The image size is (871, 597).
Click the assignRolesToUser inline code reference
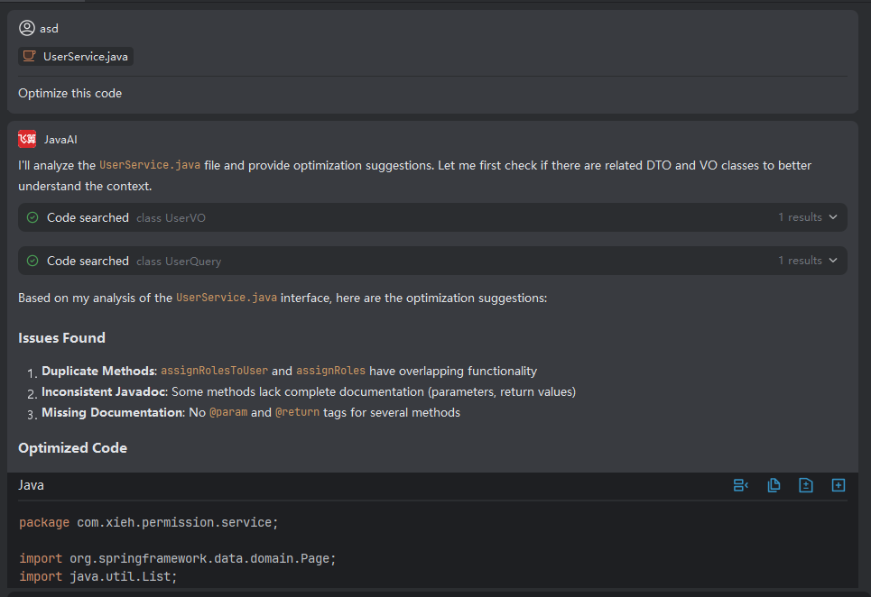tap(214, 371)
